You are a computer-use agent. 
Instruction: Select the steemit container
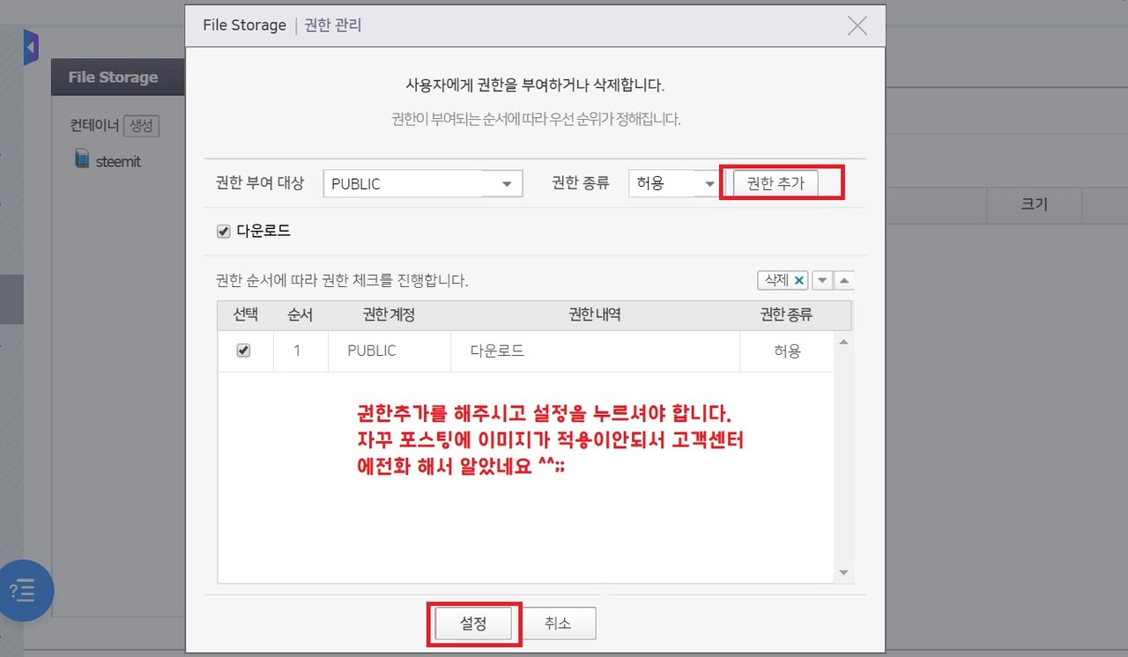click(118, 162)
